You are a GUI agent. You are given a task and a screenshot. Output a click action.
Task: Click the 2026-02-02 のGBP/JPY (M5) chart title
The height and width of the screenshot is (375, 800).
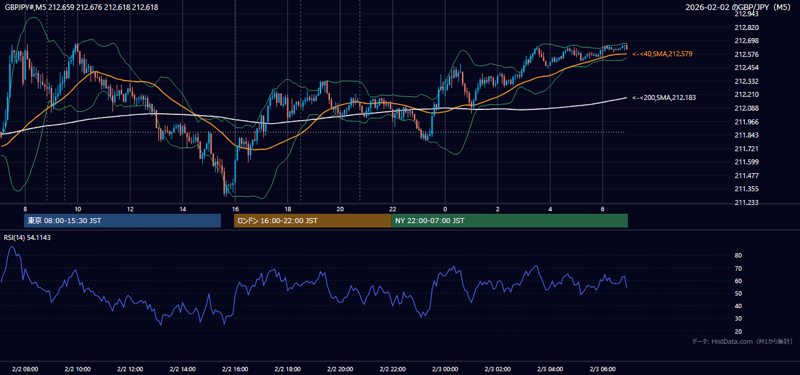pos(739,7)
